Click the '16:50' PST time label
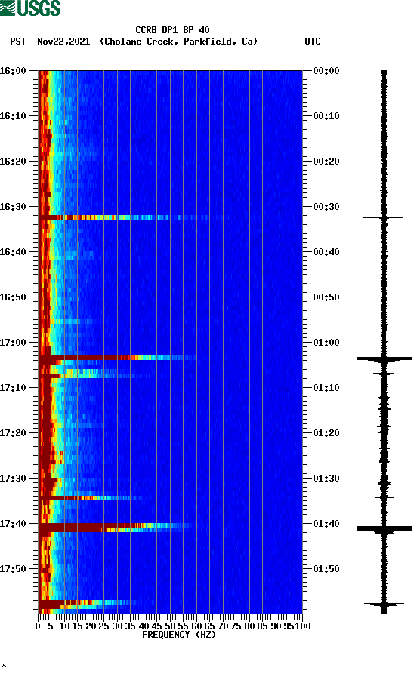The width and height of the screenshot is (417, 674). (14, 297)
